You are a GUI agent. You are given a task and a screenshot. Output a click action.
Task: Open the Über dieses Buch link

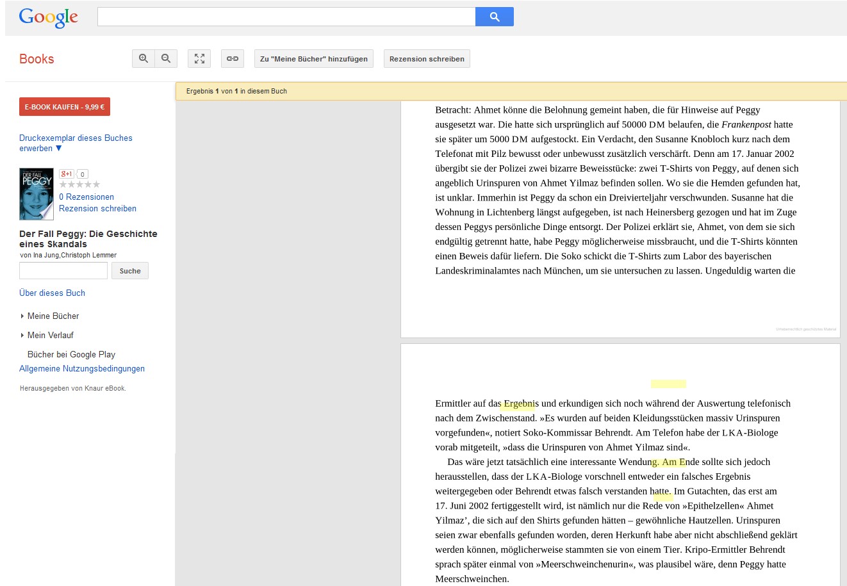click(x=52, y=293)
